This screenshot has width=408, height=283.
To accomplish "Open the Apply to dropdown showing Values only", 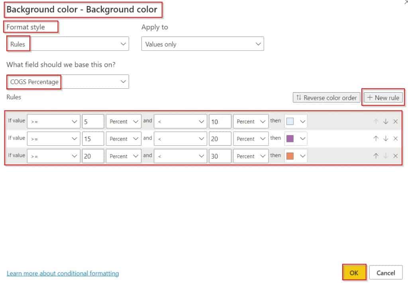I will coord(203,44).
